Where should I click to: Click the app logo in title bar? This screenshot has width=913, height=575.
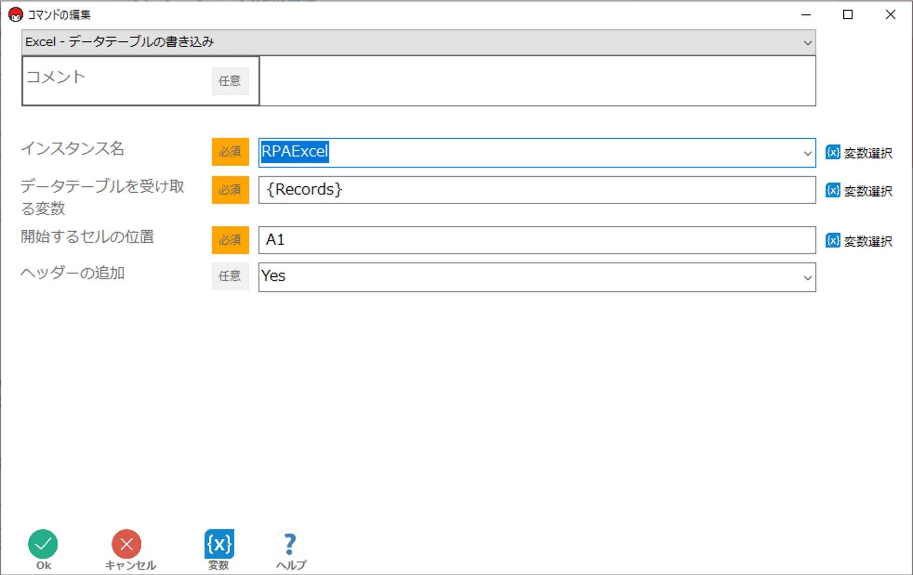click(15, 14)
